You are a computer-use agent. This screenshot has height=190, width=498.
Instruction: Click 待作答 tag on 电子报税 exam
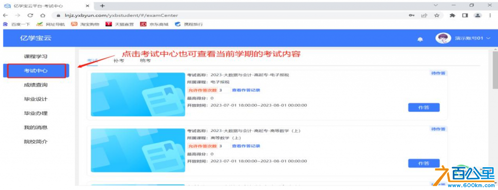(x=438, y=73)
